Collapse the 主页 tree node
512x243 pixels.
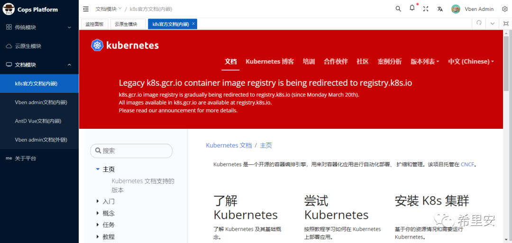[97, 169]
